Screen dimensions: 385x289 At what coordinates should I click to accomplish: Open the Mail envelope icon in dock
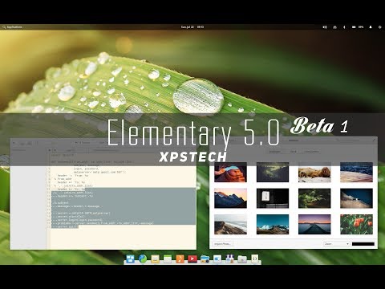click(x=155, y=258)
